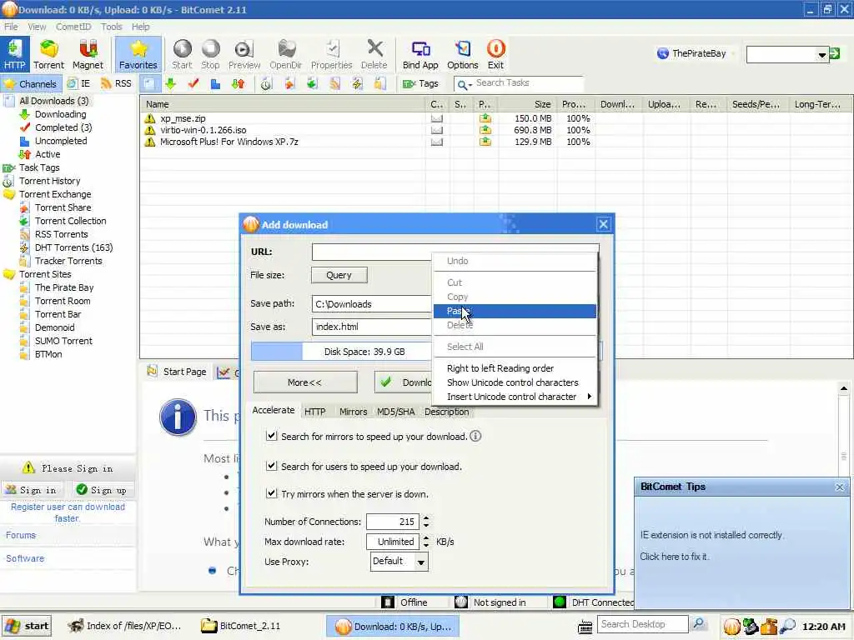Click the OpenDir toolbar icon
The width and height of the screenshot is (854, 640).
tap(285, 54)
